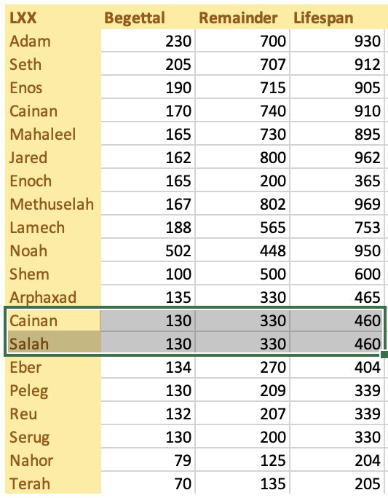
Task: Click Lamech's lifespan value 753
Action: tap(336, 227)
